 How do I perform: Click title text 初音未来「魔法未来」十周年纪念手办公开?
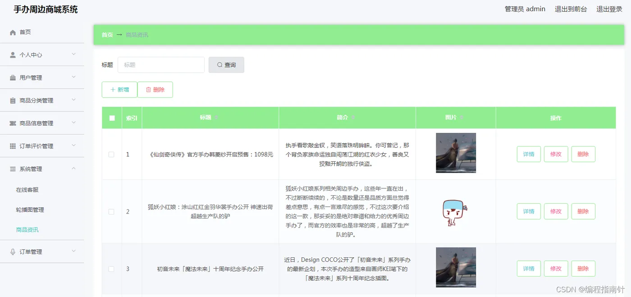coord(210,269)
